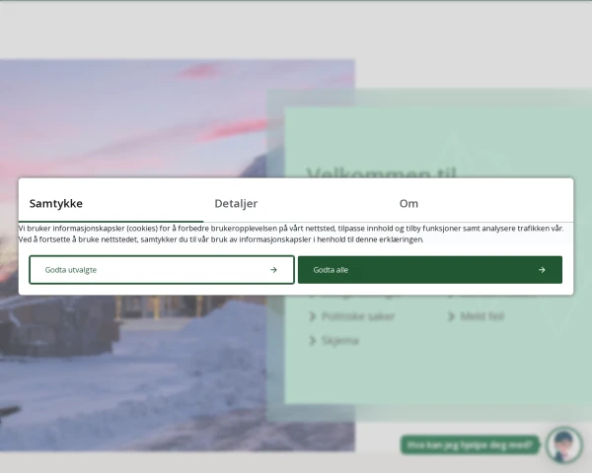Click the chevron beside Meld feil

(x=451, y=316)
